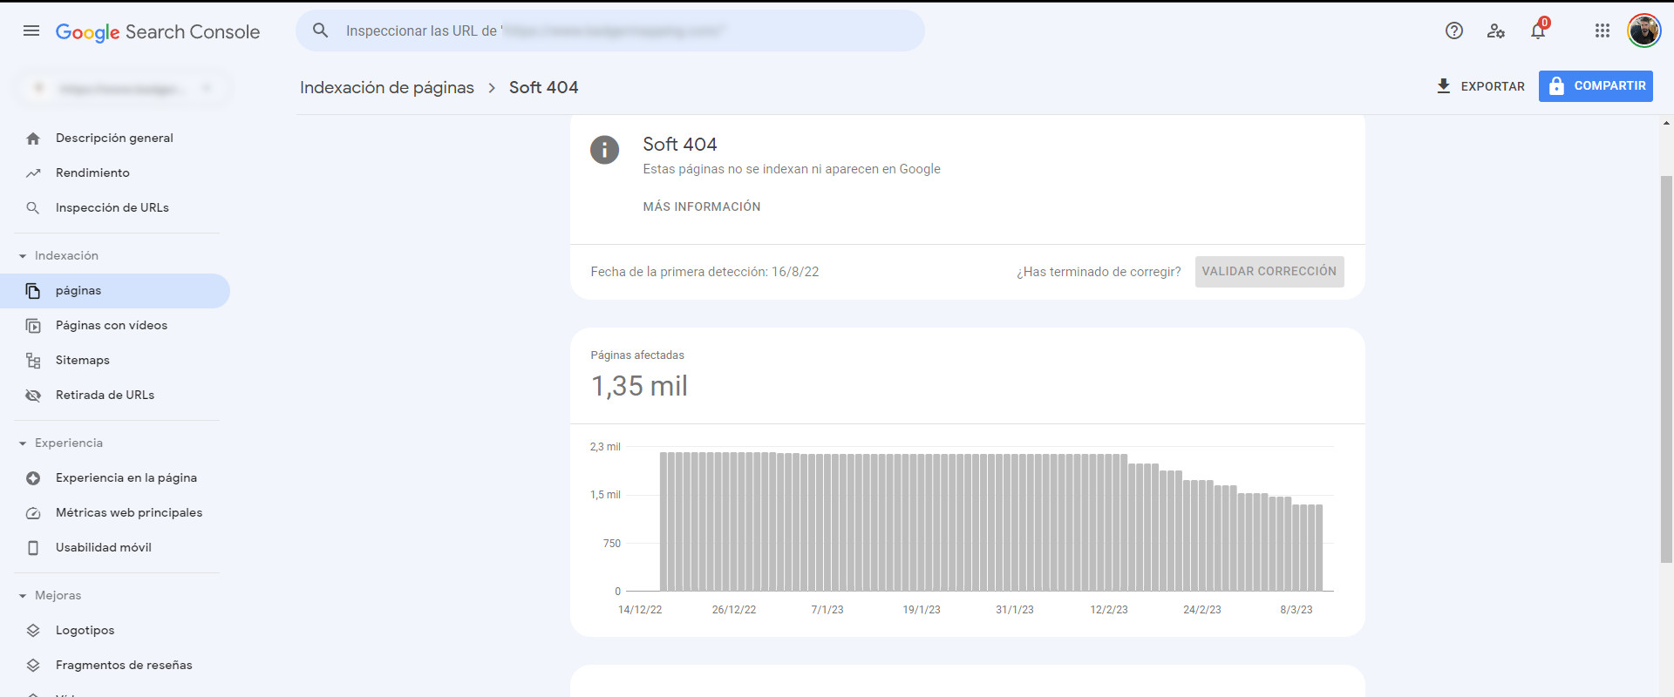Click the Experiencia en la página icon
The image size is (1674, 697).
click(x=33, y=478)
